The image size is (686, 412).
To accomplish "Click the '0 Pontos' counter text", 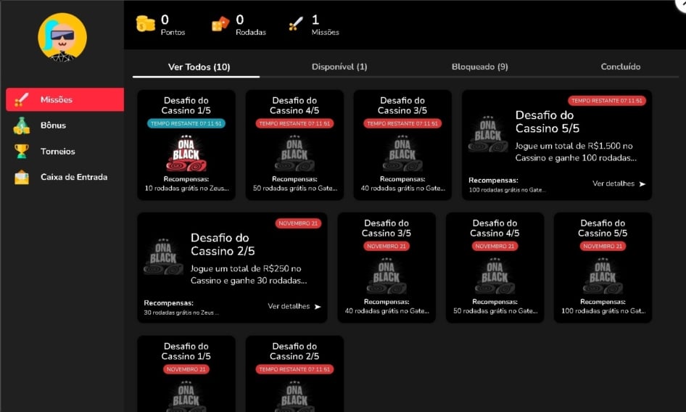I will point(173,25).
